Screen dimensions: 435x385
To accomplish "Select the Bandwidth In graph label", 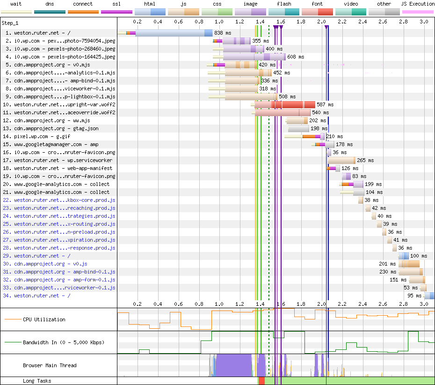I will (x=63, y=342).
